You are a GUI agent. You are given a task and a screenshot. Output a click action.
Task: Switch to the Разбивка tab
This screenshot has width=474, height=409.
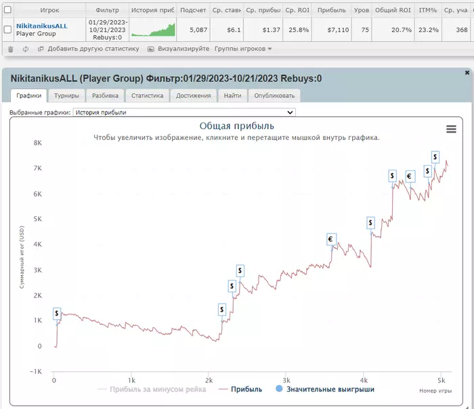(105, 96)
